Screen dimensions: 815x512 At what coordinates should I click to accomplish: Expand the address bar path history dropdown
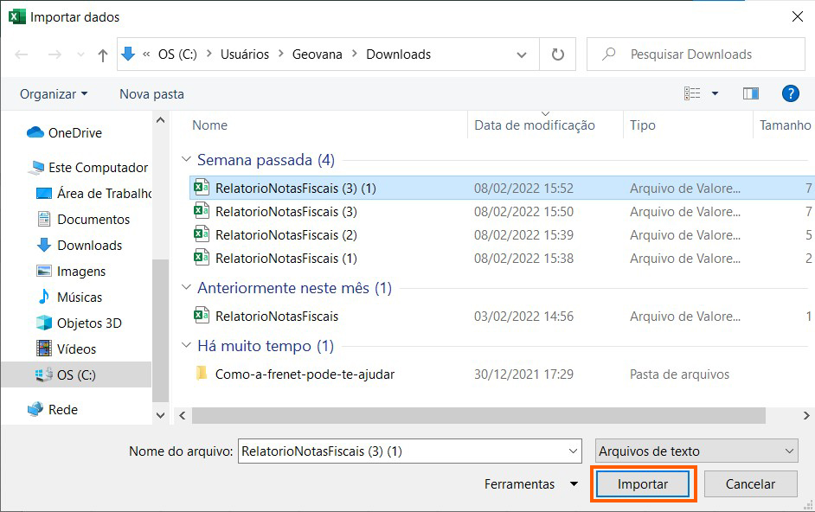tap(522, 54)
